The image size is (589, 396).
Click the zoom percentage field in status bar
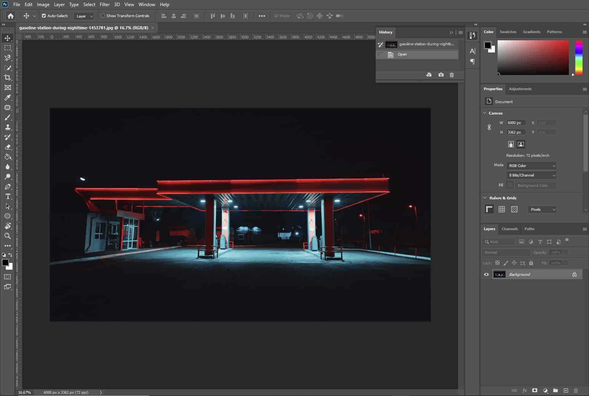click(x=24, y=392)
